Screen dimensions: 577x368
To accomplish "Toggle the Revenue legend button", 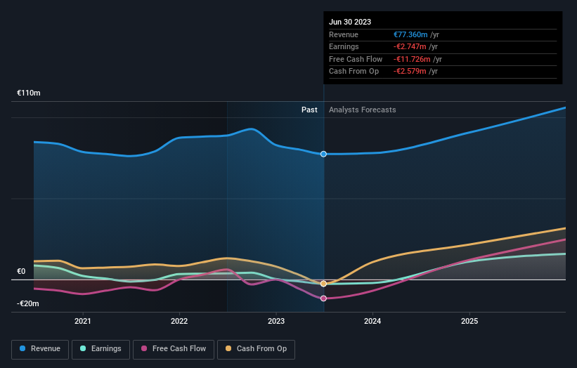I will pos(40,349).
